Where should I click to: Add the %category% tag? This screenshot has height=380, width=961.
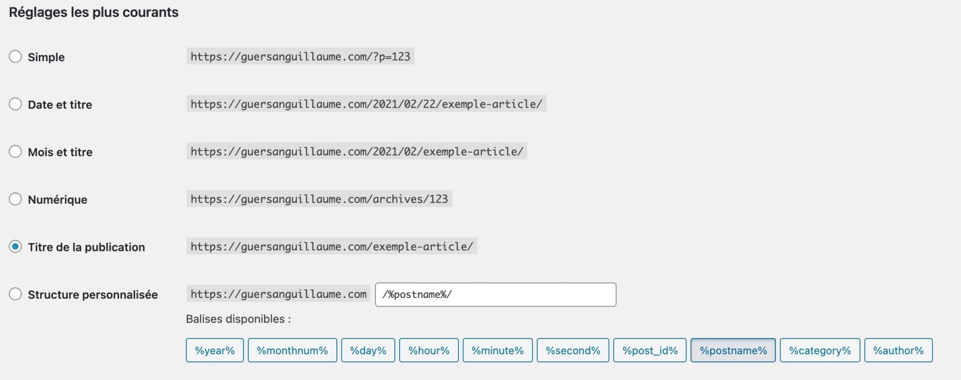[x=820, y=350]
